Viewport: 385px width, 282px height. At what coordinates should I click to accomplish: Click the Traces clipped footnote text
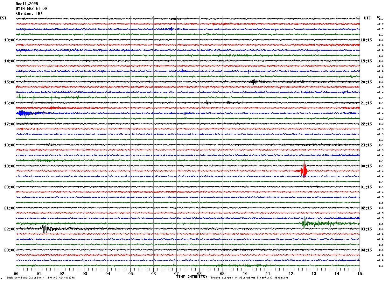(249, 278)
